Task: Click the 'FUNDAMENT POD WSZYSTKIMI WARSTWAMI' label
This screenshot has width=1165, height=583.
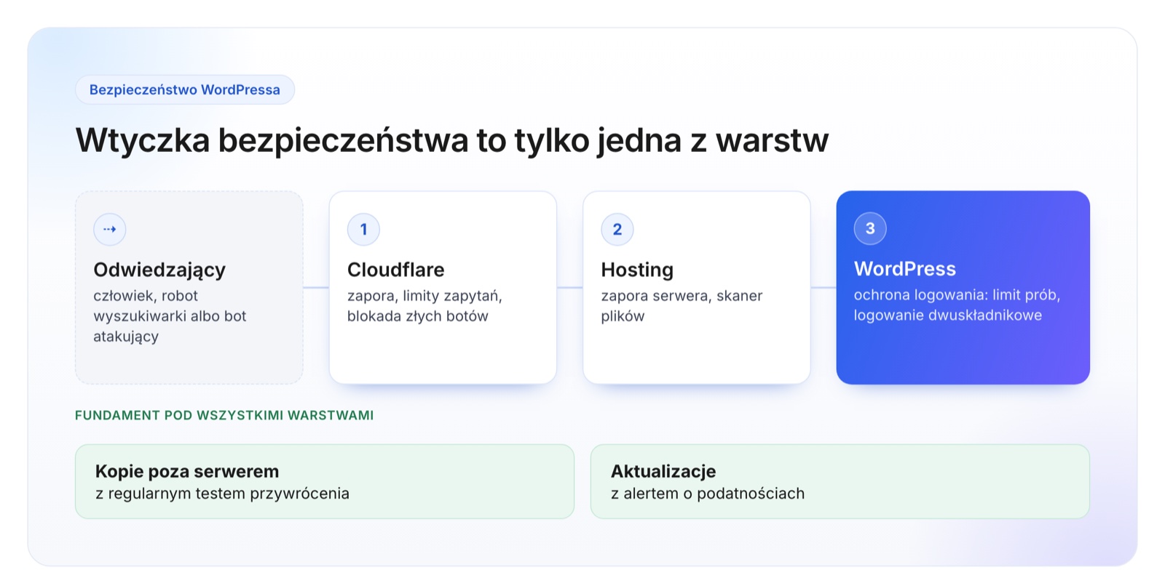Action: 224,415
